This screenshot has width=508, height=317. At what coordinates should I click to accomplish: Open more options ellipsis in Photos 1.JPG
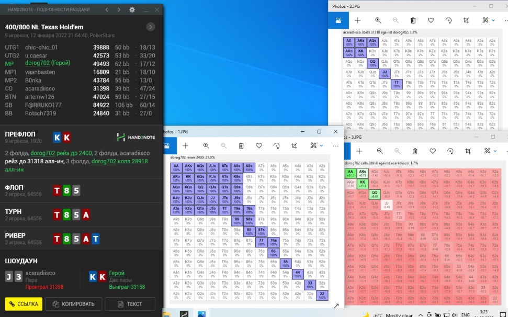[335, 146]
